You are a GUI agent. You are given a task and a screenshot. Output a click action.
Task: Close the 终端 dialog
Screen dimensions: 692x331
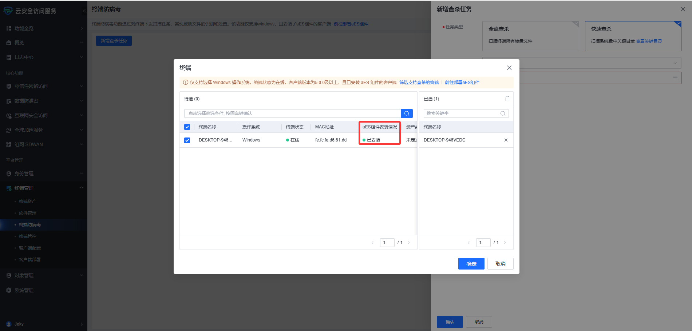[x=509, y=68]
